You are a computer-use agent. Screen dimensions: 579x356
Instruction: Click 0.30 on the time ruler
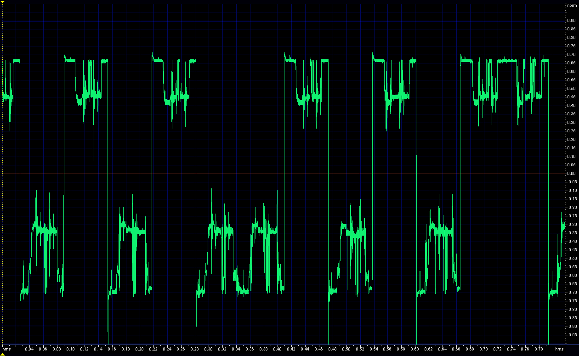pyautogui.click(x=208, y=350)
